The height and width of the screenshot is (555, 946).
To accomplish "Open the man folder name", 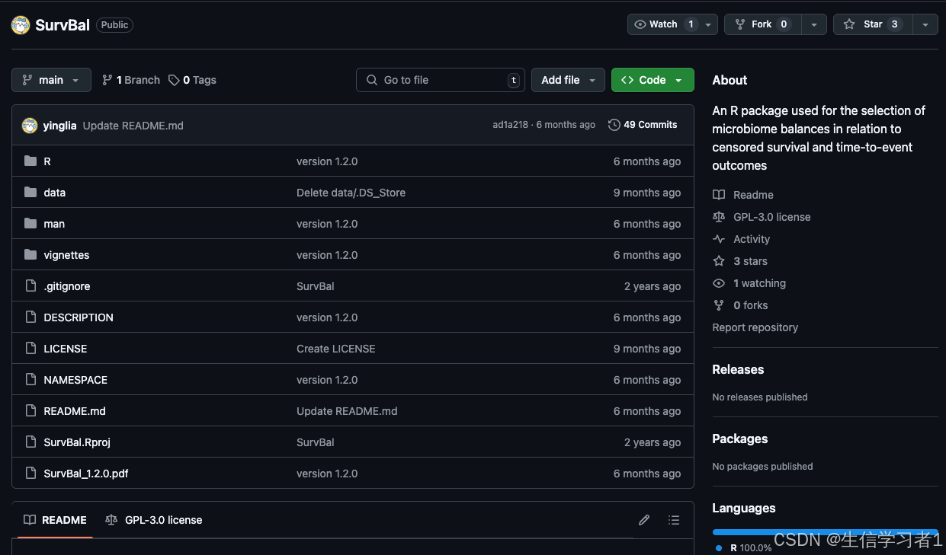I will click(x=54, y=224).
